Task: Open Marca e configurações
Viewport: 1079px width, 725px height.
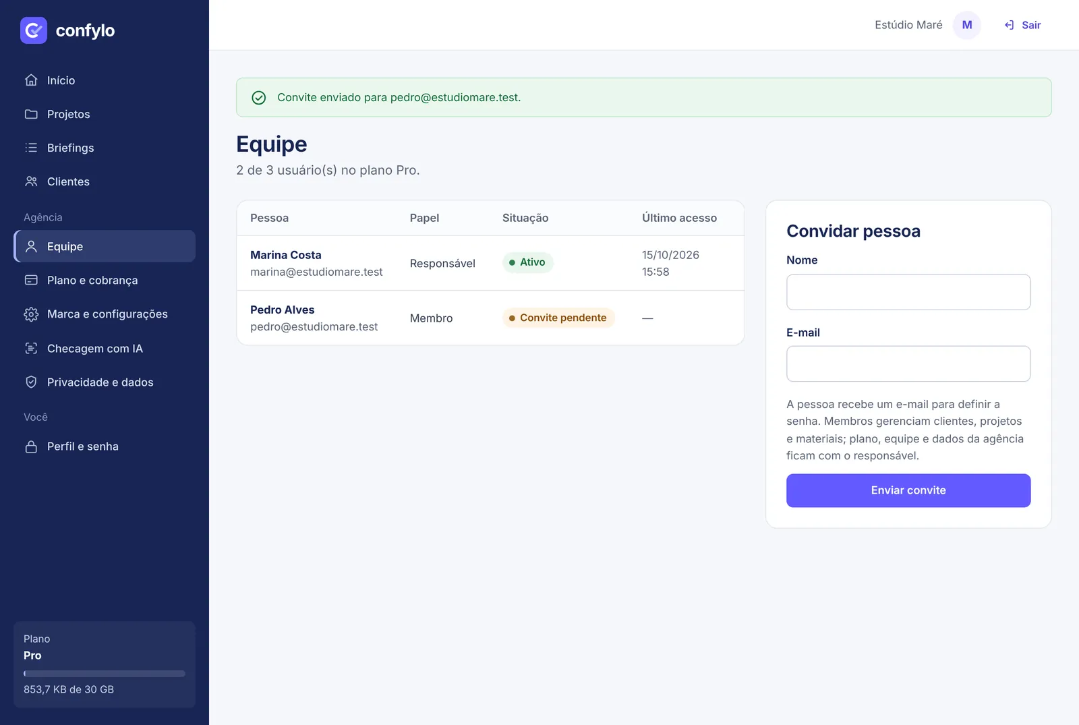Action: [105, 314]
